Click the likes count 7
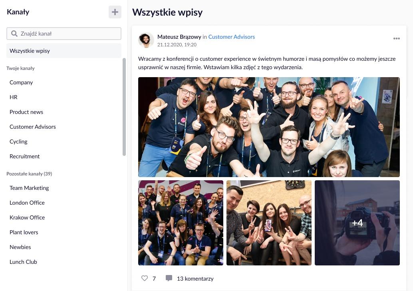 pos(154,279)
